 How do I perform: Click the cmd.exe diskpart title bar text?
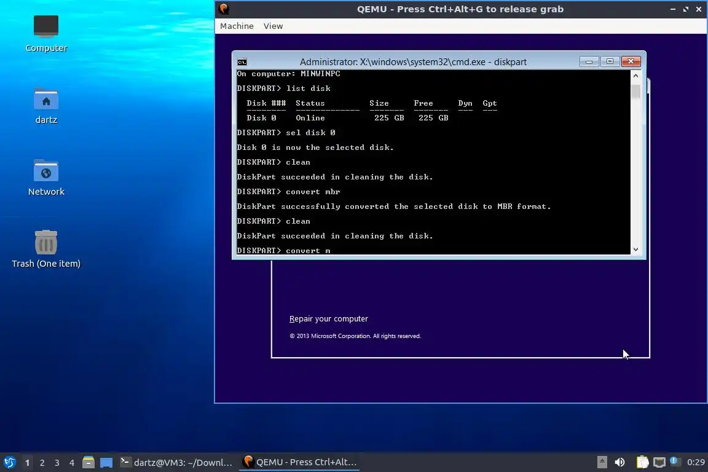(x=413, y=62)
